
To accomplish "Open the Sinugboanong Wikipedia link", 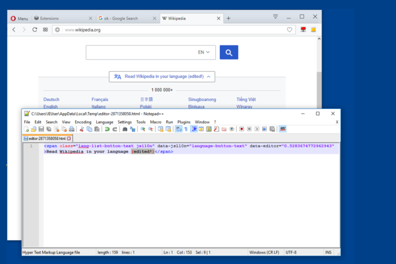I will point(202,100).
